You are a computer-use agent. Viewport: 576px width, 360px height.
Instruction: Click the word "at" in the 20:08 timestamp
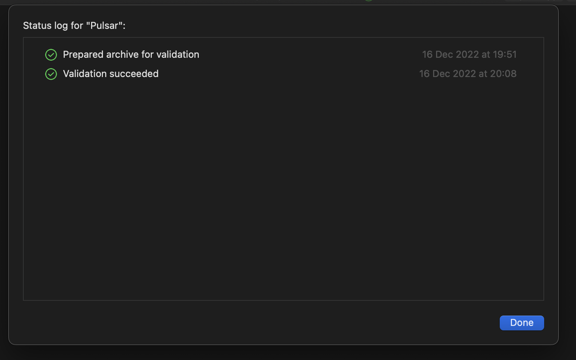coord(483,74)
